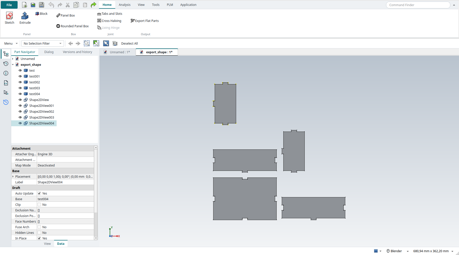Screen dimensions: 459x255
Task: Switch to the Unnamed : 1* document tab
Action: click(117, 52)
